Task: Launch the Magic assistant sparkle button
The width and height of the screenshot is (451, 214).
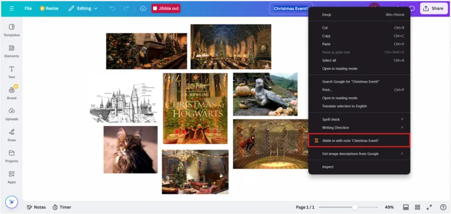Action: 12,202
